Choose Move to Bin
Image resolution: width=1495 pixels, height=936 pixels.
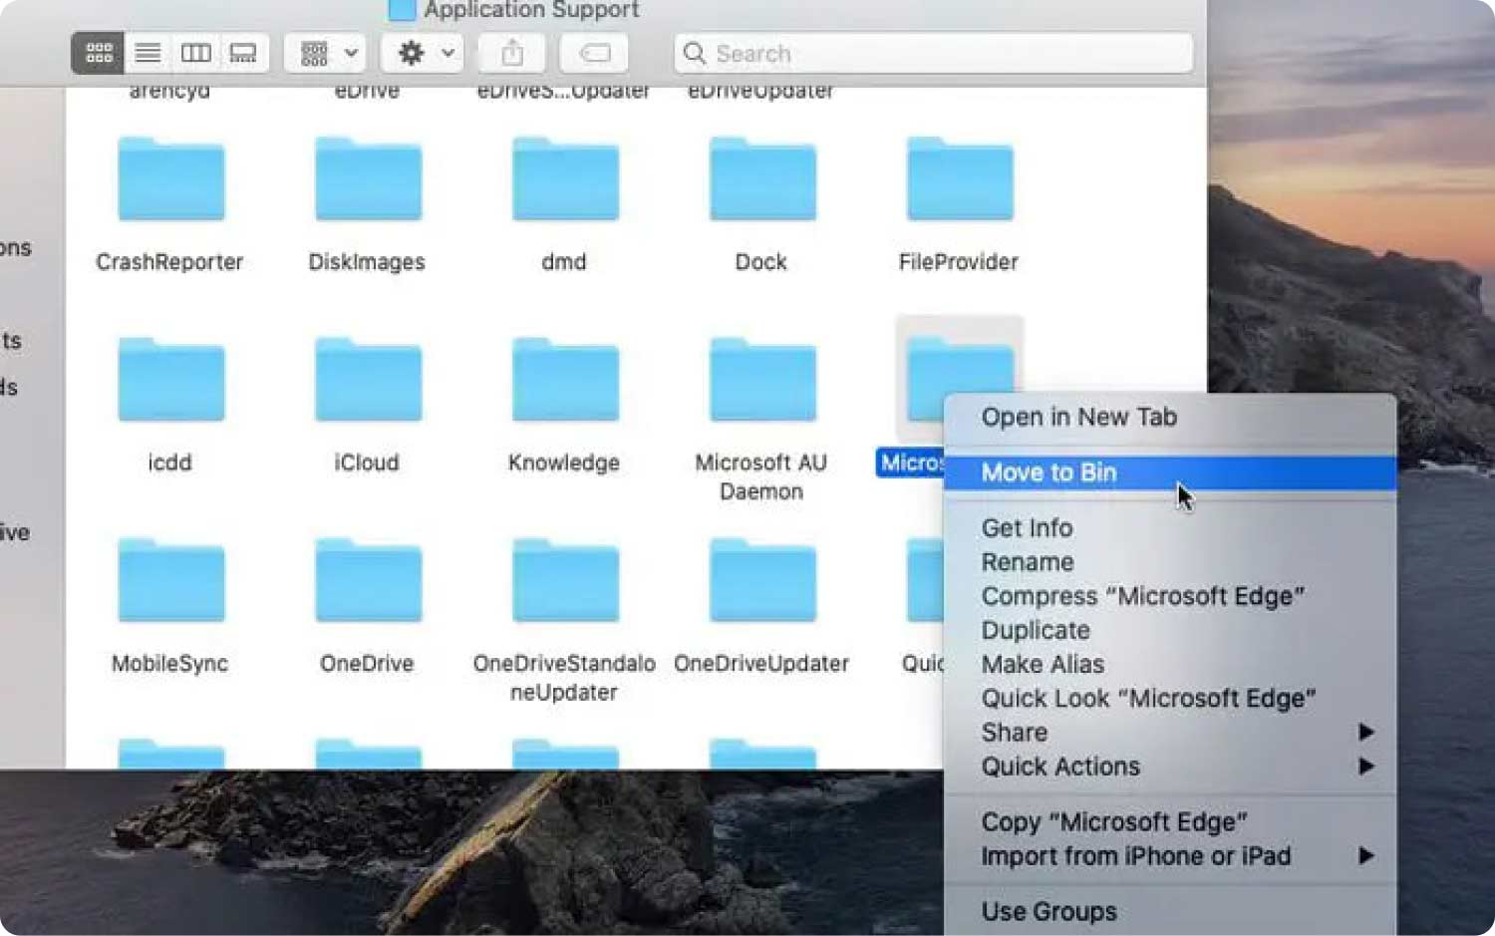click(1170, 472)
